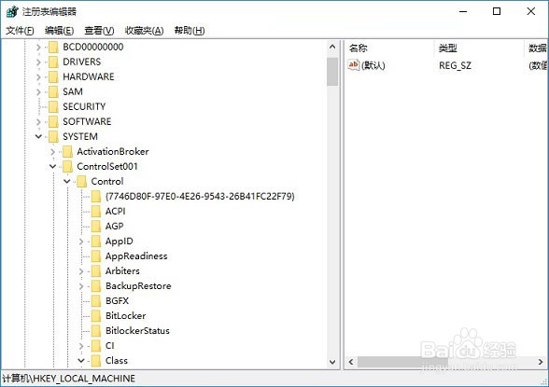Select the (默认) value name
The height and width of the screenshot is (387, 549).
click(373, 65)
